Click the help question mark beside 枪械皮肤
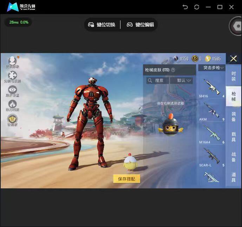The height and width of the screenshot is (227, 242). 173,70
